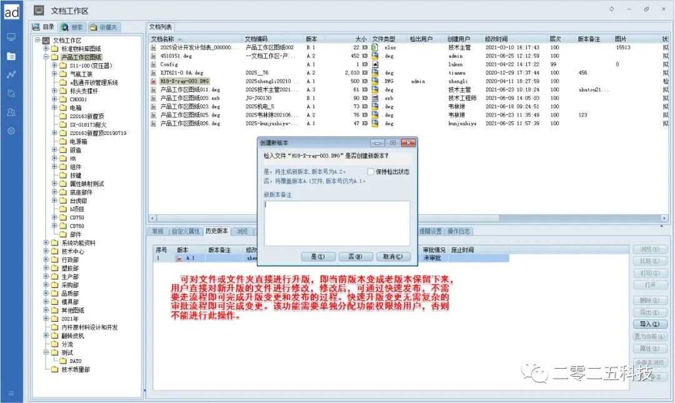
Task: Click the 打印 button on the right
Action: [649, 273]
